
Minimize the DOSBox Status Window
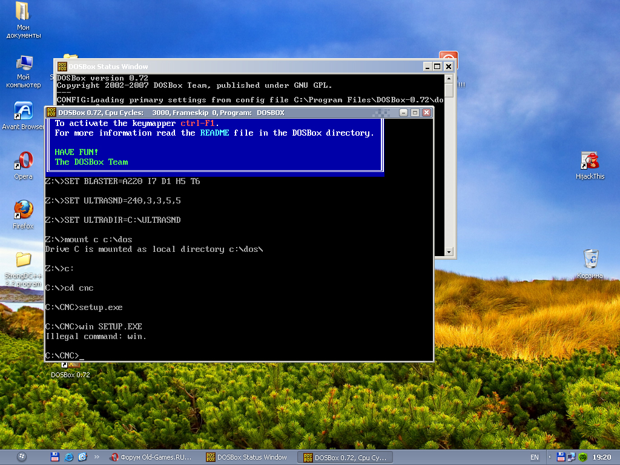(x=427, y=67)
